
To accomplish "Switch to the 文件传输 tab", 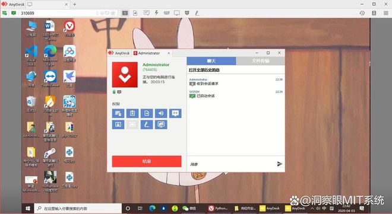I will tap(260, 61).
